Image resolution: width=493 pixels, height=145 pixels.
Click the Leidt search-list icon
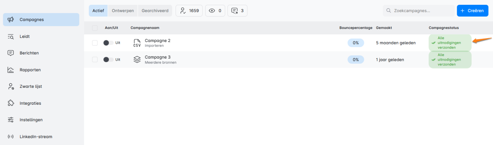click(x=11, y=37)
